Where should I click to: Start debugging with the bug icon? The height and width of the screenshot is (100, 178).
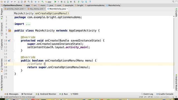point(61,2)
